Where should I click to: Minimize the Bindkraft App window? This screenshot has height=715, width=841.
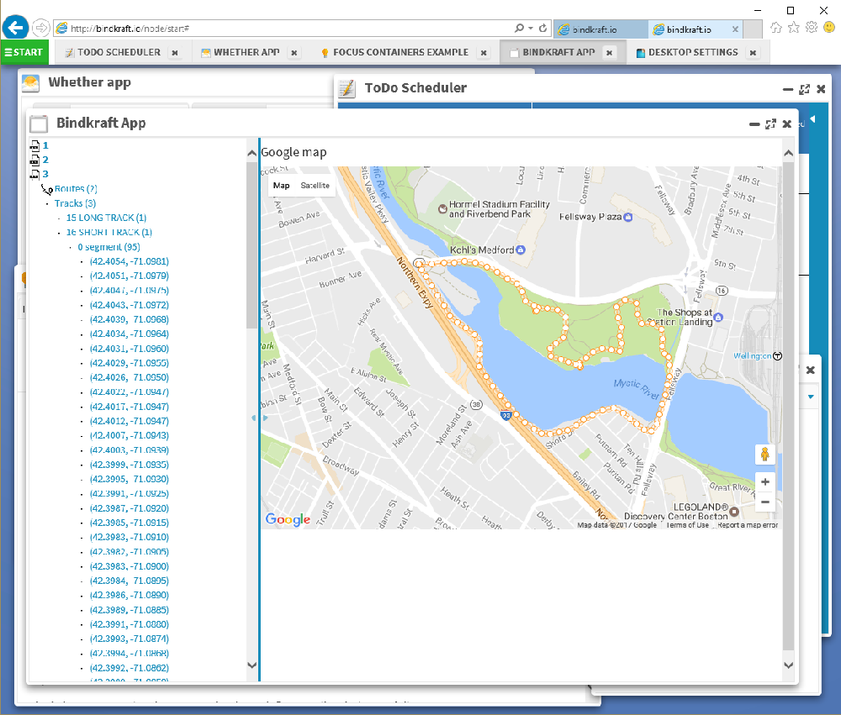pyautogui.click(x=754, y=124)
